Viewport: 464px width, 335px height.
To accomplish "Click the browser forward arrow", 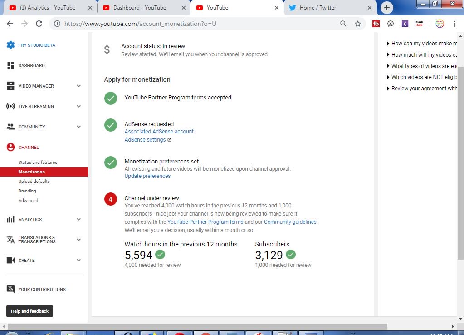I will coord(24,24).
